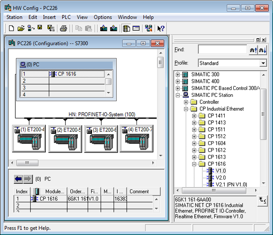
Task: Click the Download to Module icon
Action: click(x=104, y=29)
